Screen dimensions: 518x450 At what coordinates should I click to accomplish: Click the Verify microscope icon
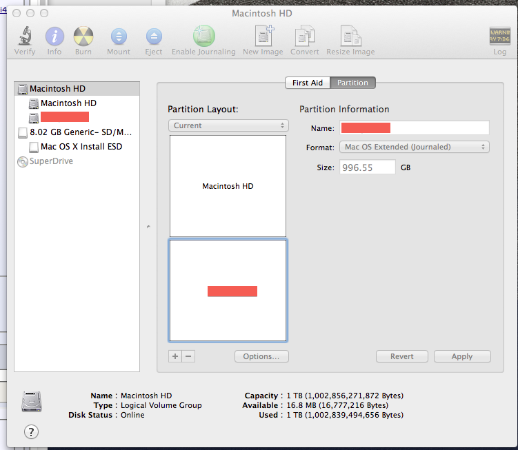[25, 36]
